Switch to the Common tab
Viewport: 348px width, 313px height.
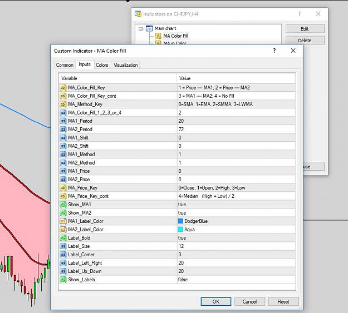point(65,65)
